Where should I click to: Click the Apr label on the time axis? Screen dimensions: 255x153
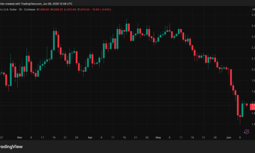pyautogui.click(x=90, y=138)
